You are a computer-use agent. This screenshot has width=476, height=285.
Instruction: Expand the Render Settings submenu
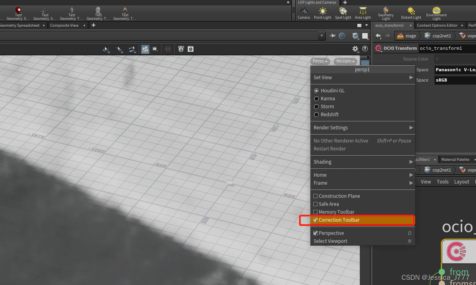pos(363,127)
